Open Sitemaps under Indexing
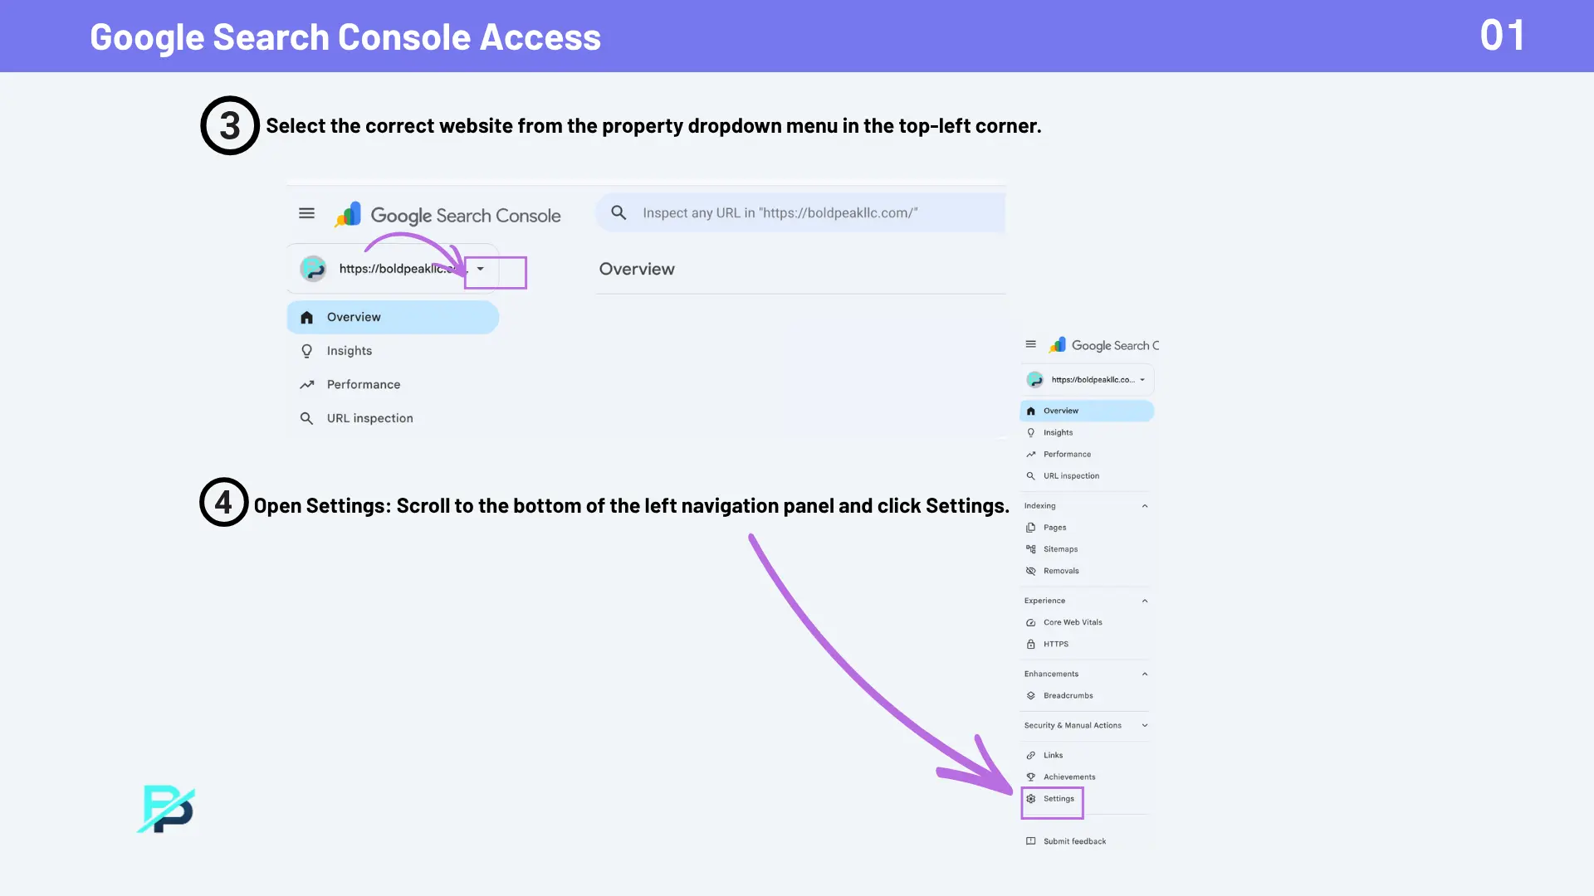The image size is (1594, 896). (x=1060, y=549)
